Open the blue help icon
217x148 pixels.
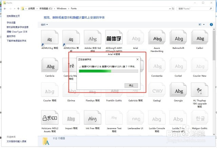point(211,24)
